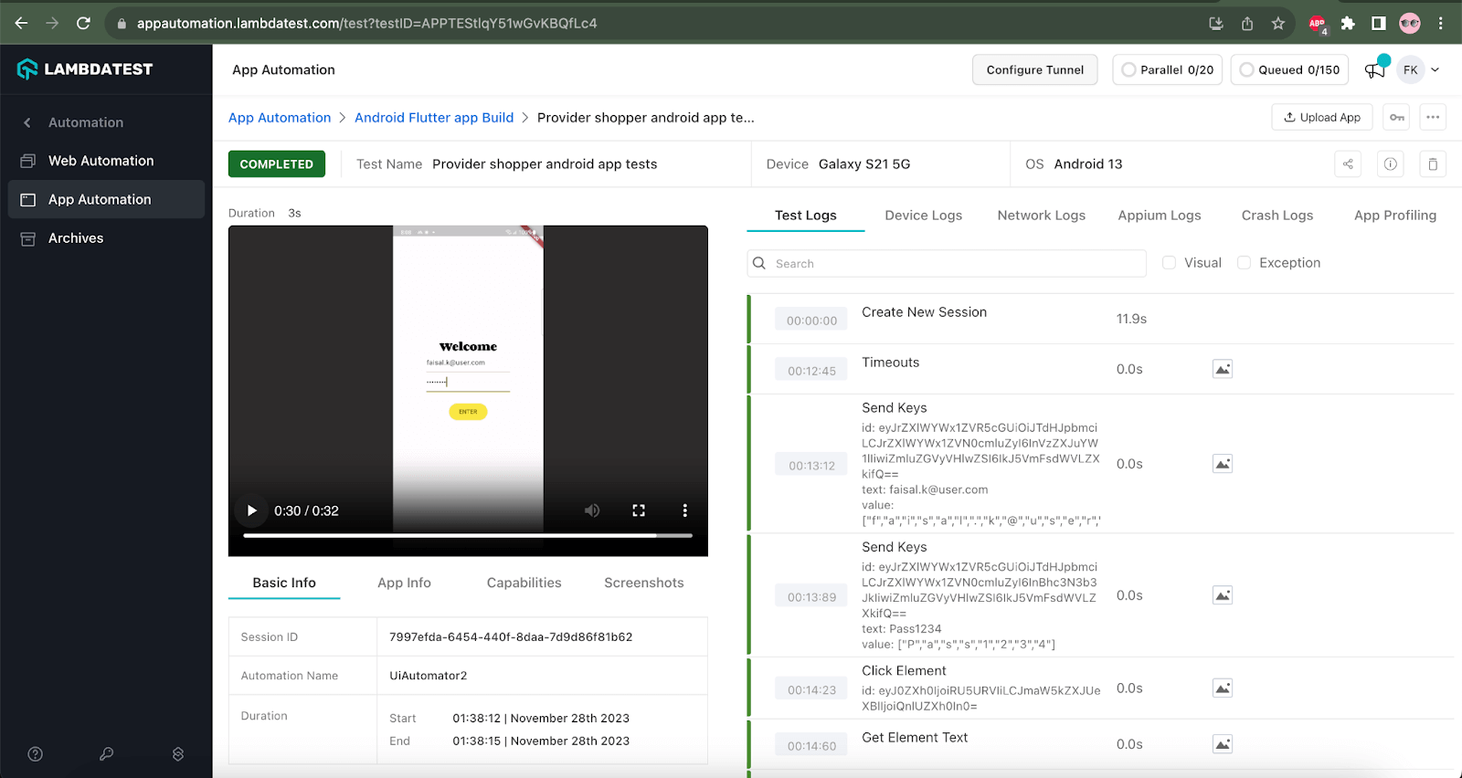Open the Capabilities tab
The height and width of the screenshot is (778, 1462).
click(x=524, y=583)
